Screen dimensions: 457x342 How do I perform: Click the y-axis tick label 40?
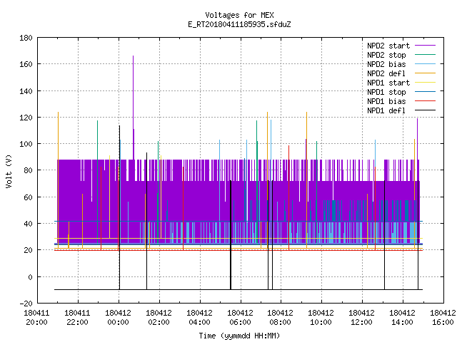pyautogui.click(x=28, y=224)
